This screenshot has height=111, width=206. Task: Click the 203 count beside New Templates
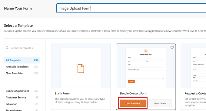pyautogui.click(x=36, y=73)
